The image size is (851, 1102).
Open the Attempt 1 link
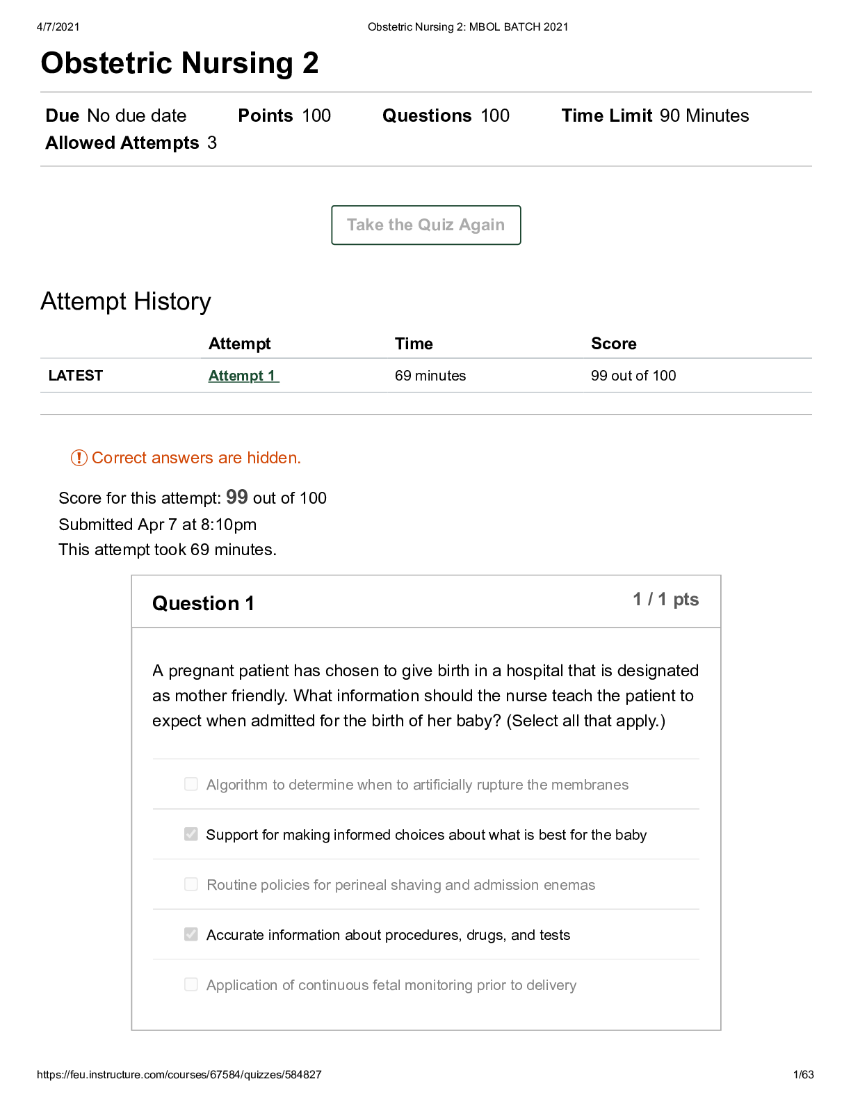[x=243, y=376]
